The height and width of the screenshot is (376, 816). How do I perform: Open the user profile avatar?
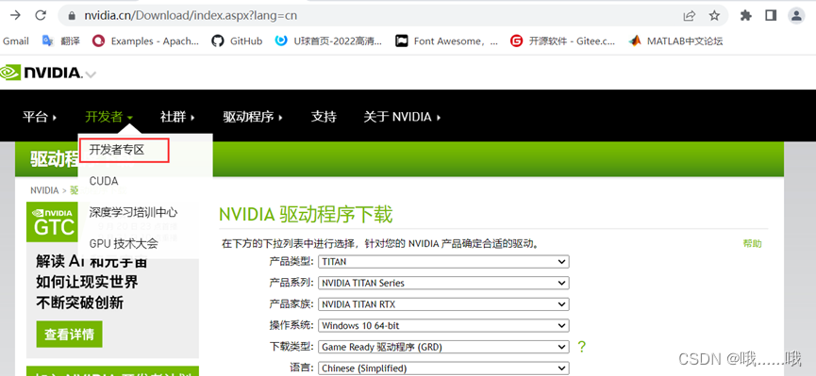(x=796, y=16)
